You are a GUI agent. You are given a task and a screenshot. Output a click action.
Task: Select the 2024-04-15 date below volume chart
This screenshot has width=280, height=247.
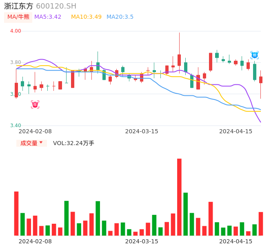click(236, 241)
